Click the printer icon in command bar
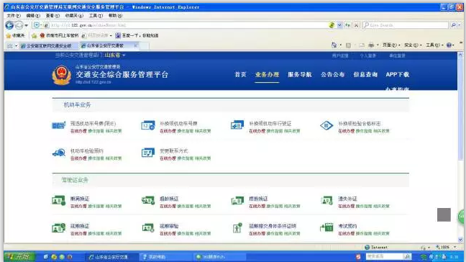Image resolution: width=466 pixels, height=262 pixels. [371, 45]
